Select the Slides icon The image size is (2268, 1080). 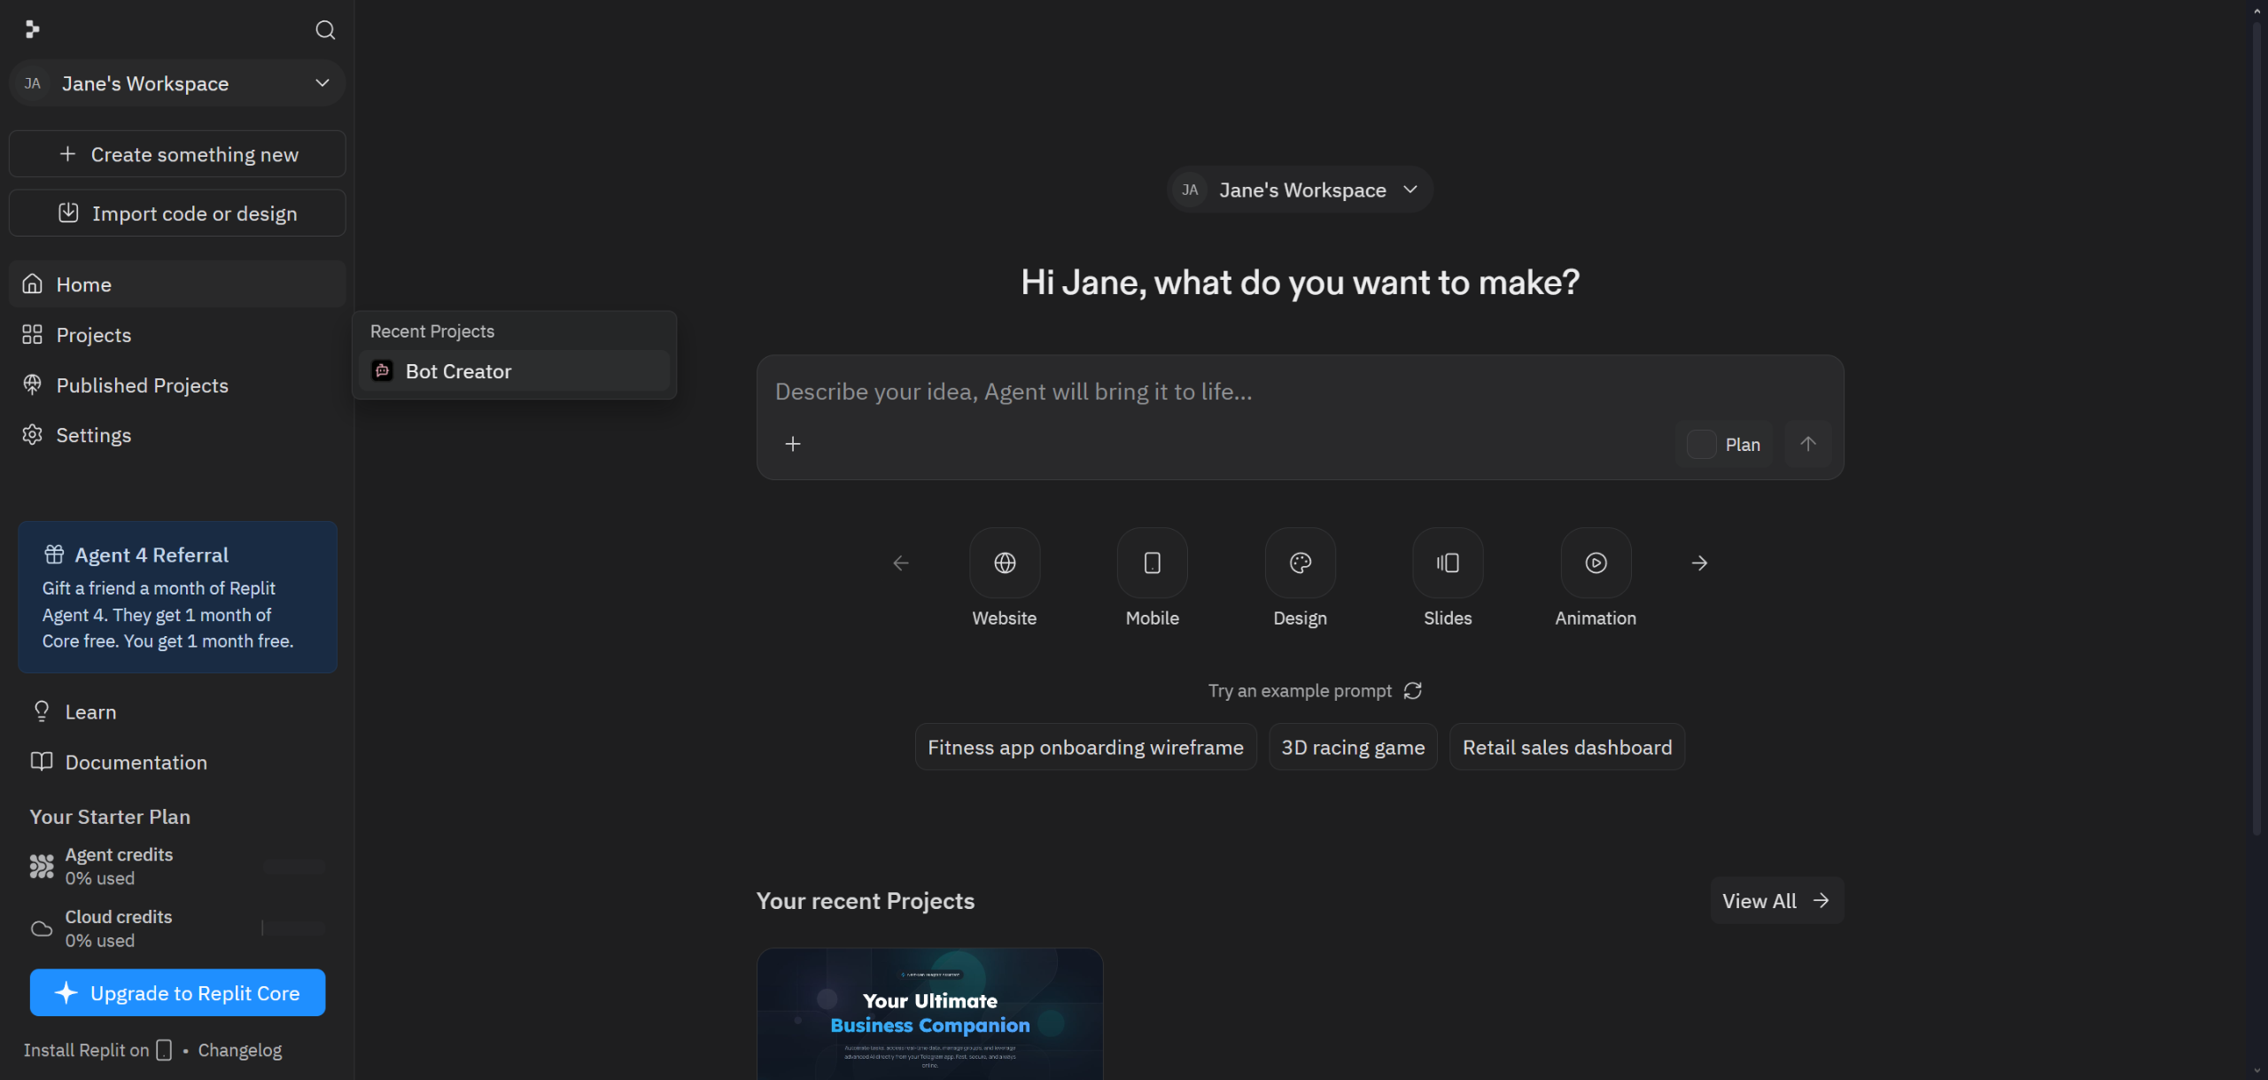pos(1448,563)
